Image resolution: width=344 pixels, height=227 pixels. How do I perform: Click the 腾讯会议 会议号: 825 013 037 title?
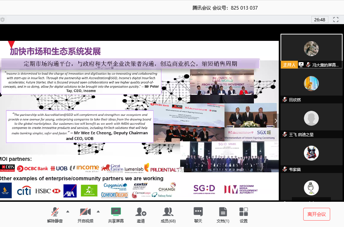tap(225, 8)
